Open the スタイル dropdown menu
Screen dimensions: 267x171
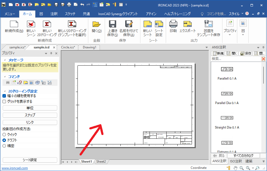(x=236, y=14)
